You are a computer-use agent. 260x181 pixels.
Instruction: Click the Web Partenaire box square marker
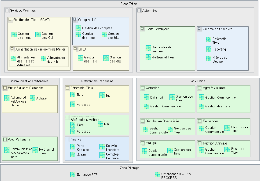tap(5, 139)
